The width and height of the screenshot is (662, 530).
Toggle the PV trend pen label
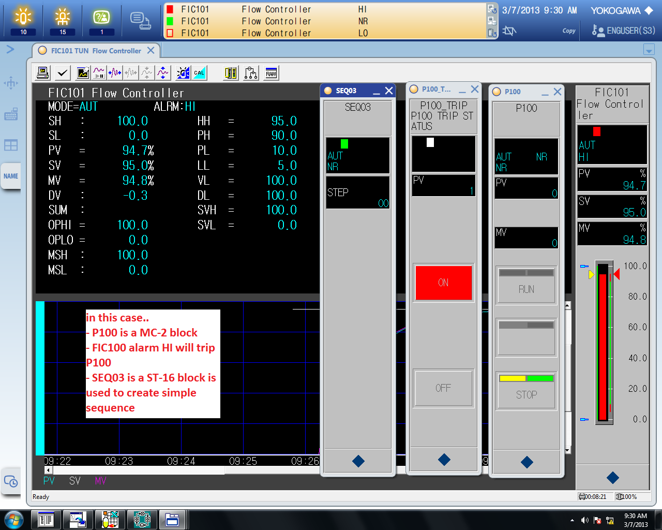(x=49, y=481)
